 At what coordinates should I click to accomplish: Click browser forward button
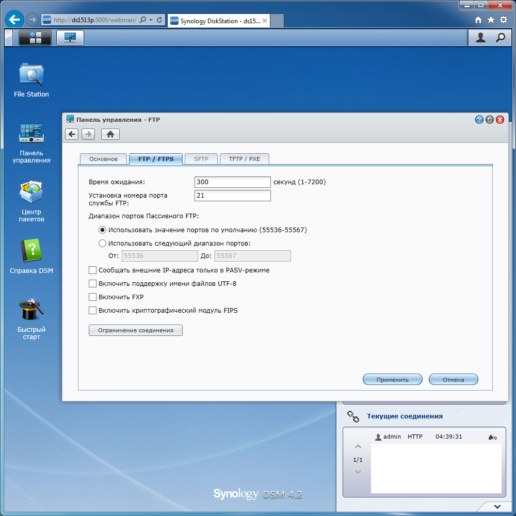pyautogui.click(x=32, y=20)
